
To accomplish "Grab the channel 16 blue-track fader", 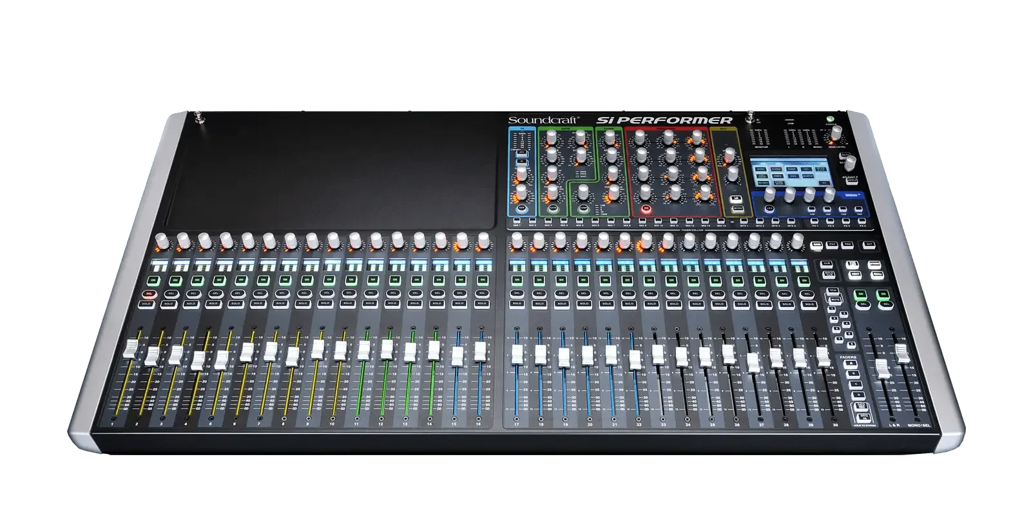I will (479, 351).
